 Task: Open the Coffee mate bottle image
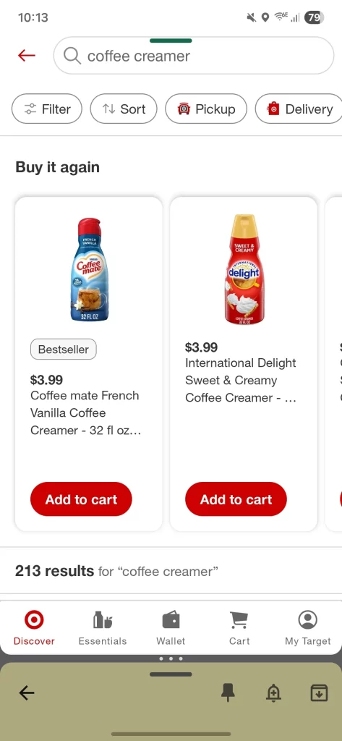click(89, 269)
